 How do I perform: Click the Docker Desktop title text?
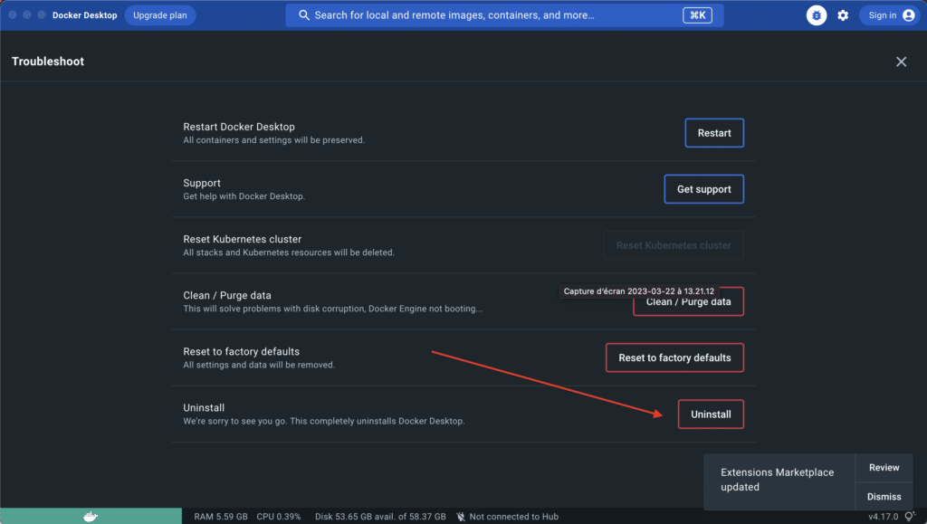point(84,15)
